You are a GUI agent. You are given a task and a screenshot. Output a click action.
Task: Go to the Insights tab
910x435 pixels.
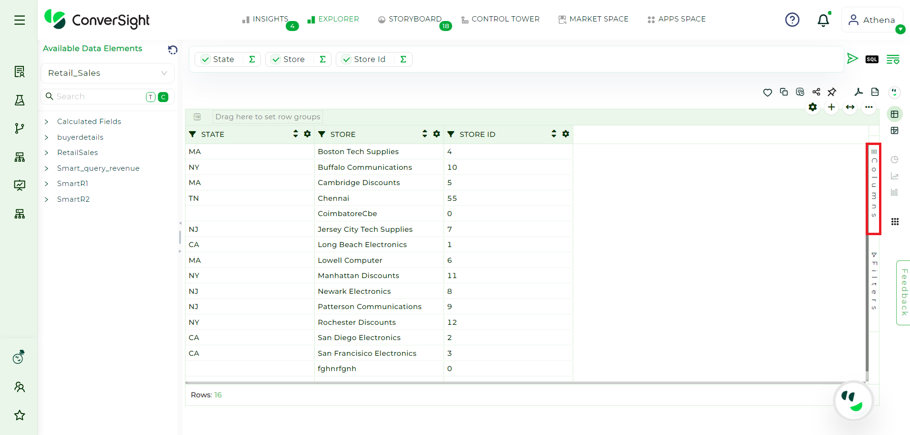(265, 19)
